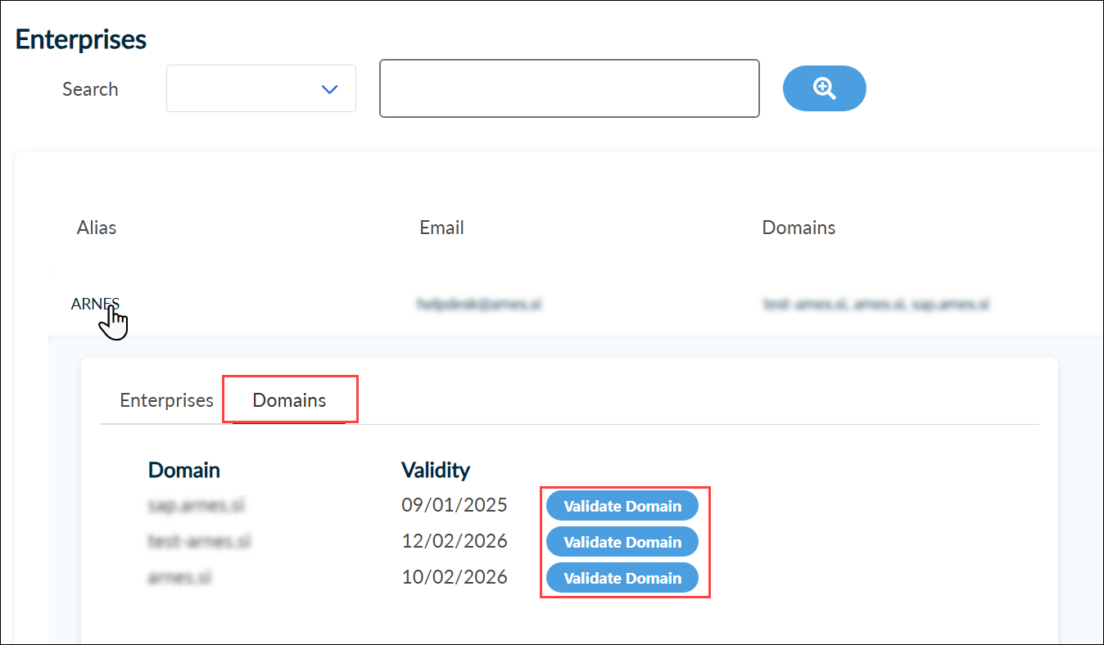Open the search criteria dropdown
The height and width of the screenshot is (645, 1104).
pyautogui.click(x=261, y=88)
